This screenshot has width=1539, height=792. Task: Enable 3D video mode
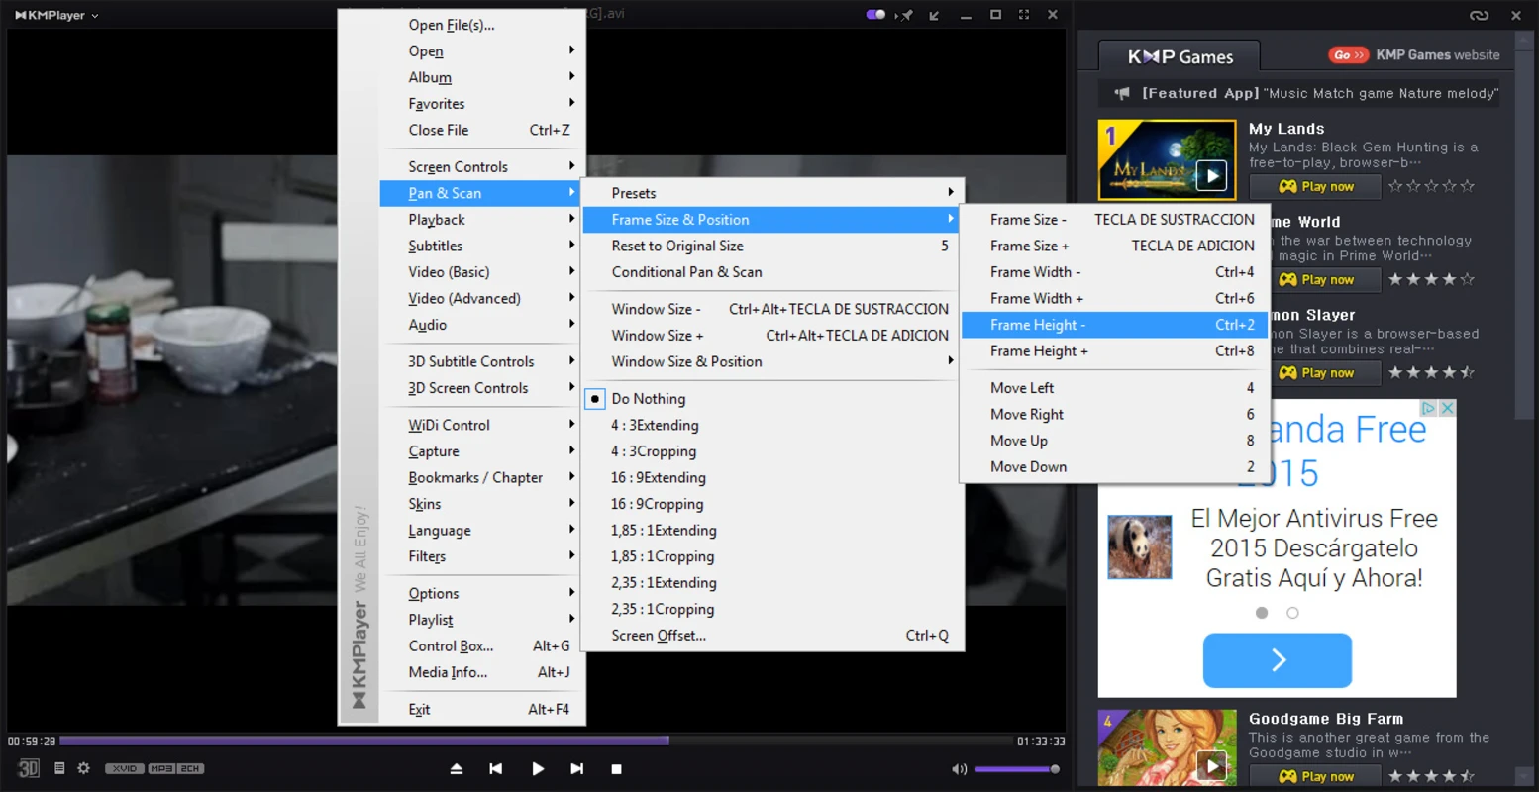coord(27,767)
